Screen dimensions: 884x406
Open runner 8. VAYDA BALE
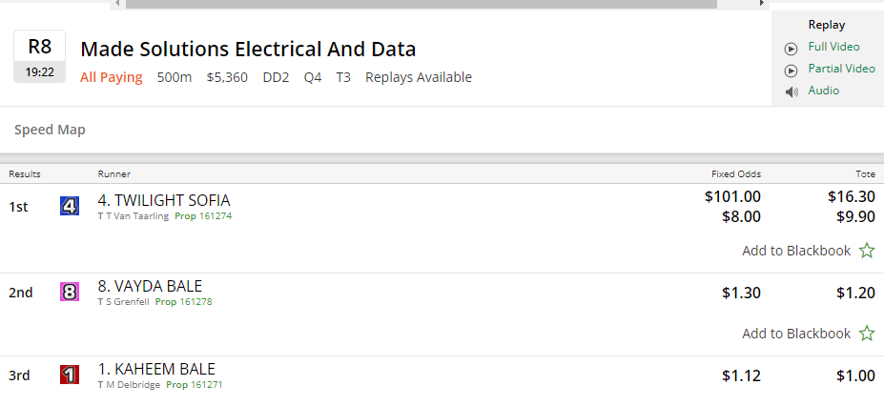click(150, 286)
